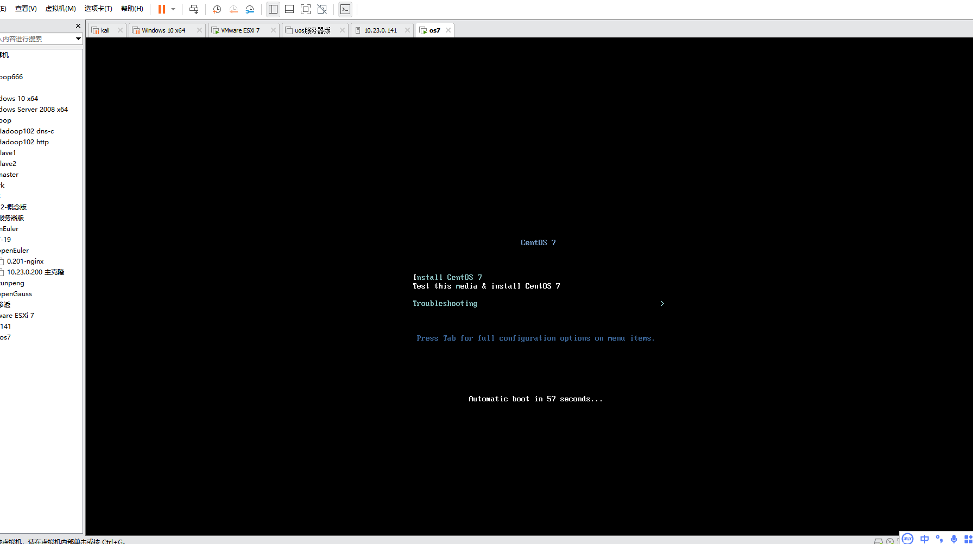
Task: Click the microphone voice input icon
Action: 954,539
